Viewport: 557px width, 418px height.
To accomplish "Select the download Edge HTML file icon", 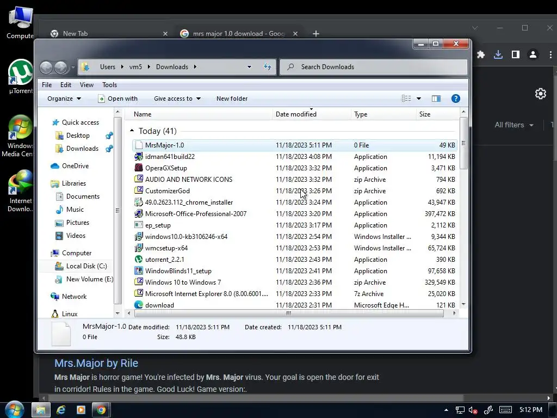I will [x=139, y=305].
